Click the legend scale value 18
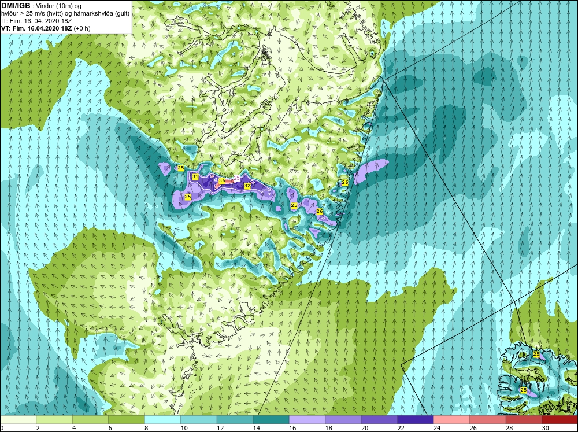 tap(328, 428)
